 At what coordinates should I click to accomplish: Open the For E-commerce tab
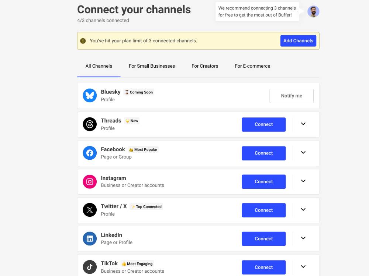(252, 66)
